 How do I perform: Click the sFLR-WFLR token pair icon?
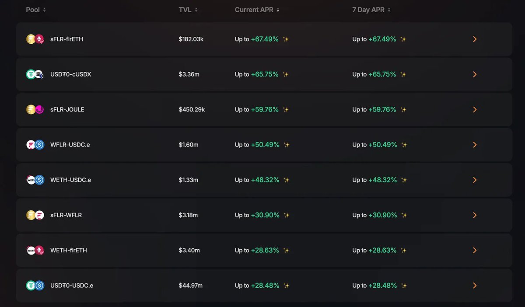(35, 215)
